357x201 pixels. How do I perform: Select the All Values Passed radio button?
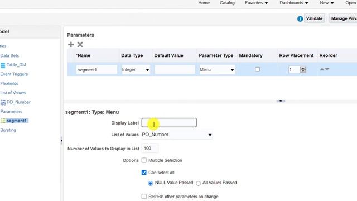(199, 183)
